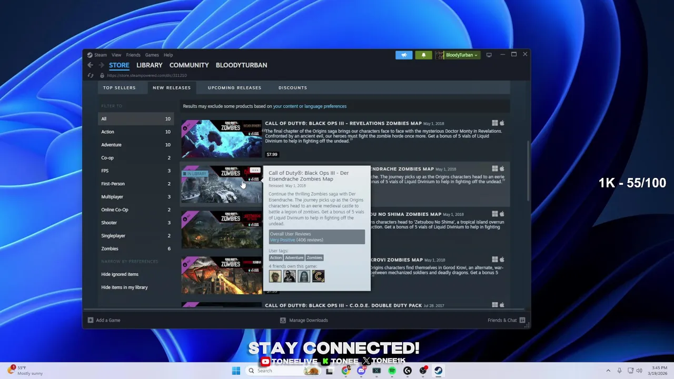Click the fourth friend avatar with C logo
The height and width of the screenshot is (379, 674).
tap(318, 276)
